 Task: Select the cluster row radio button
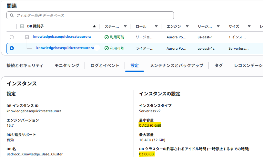click(x=12, y=37)
